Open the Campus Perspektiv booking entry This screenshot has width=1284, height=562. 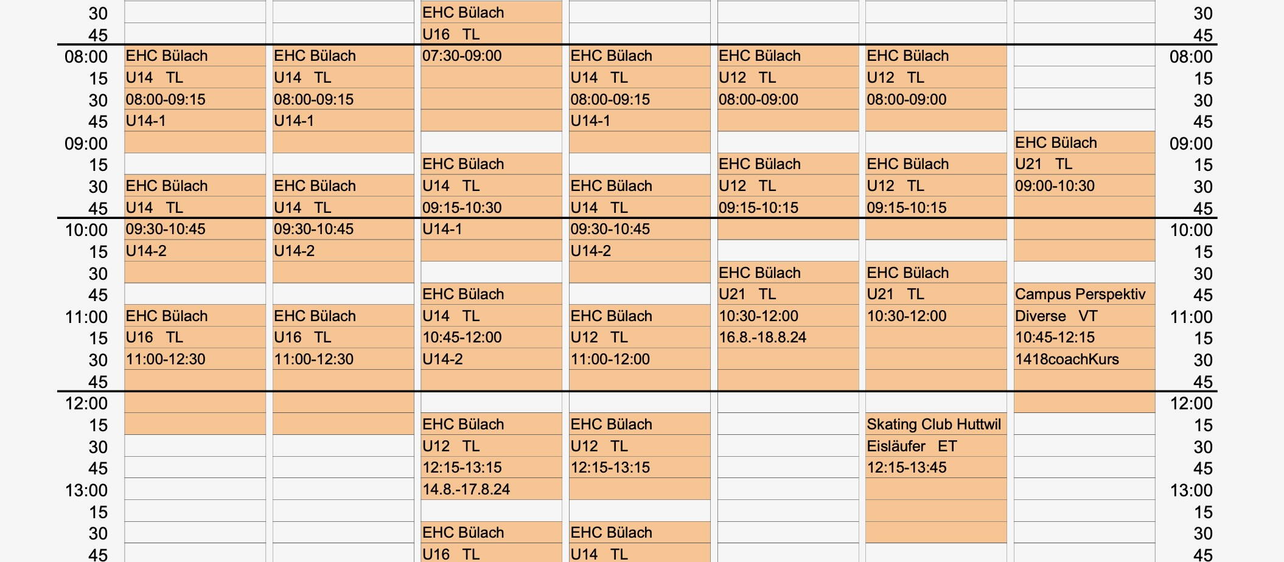pos(1080,294)
